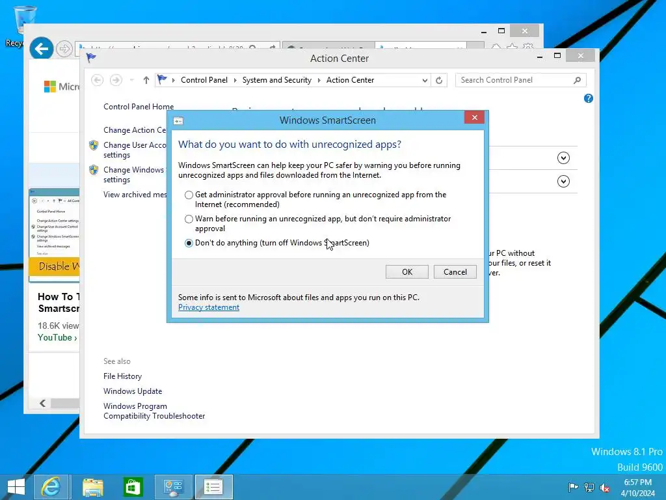Expand the second Action Center section chevron
Viewport: 666px width, 500px height.
(x=563, y=182)
